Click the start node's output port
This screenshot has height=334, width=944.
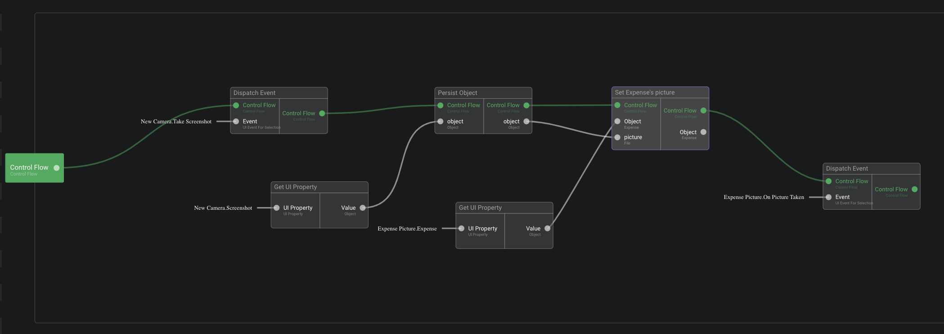coord(57,168)
